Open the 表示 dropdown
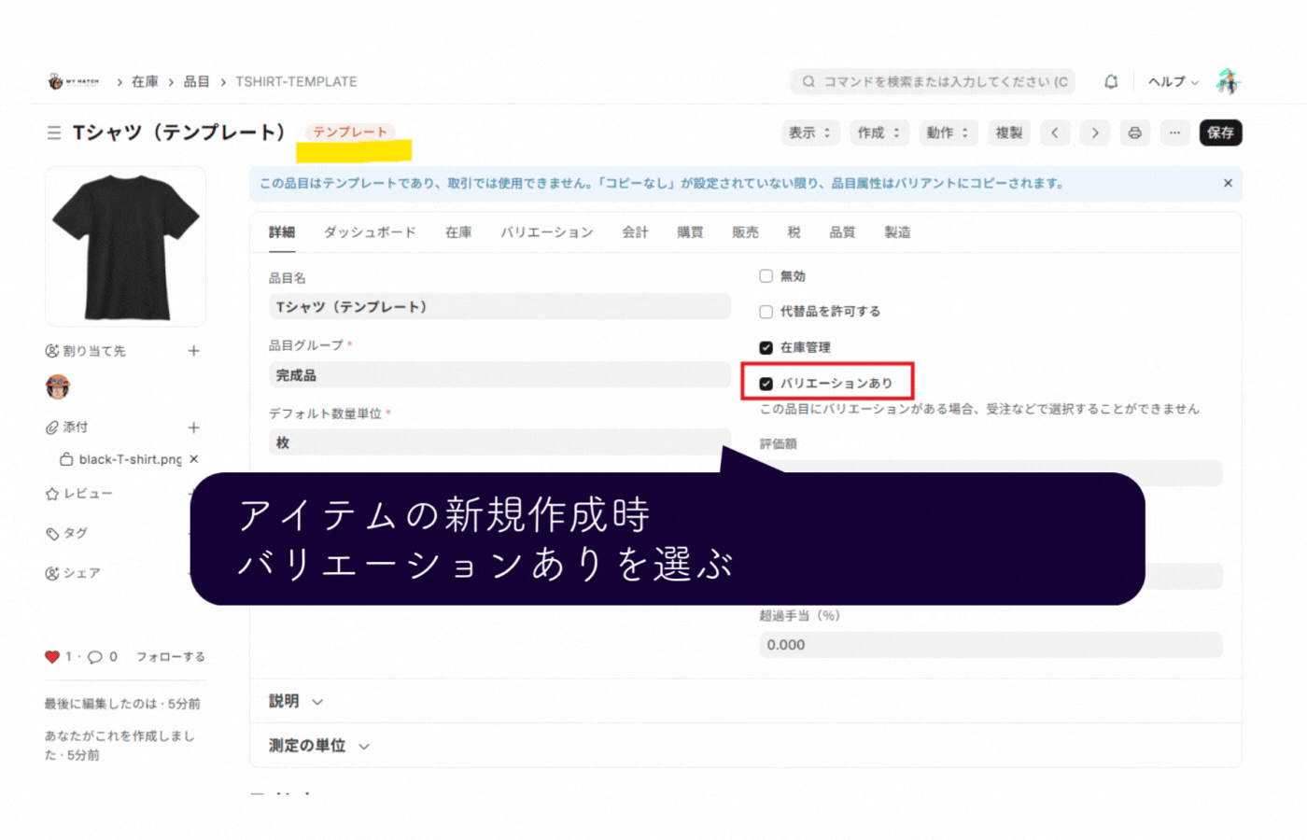 click(x=809, y=133)
